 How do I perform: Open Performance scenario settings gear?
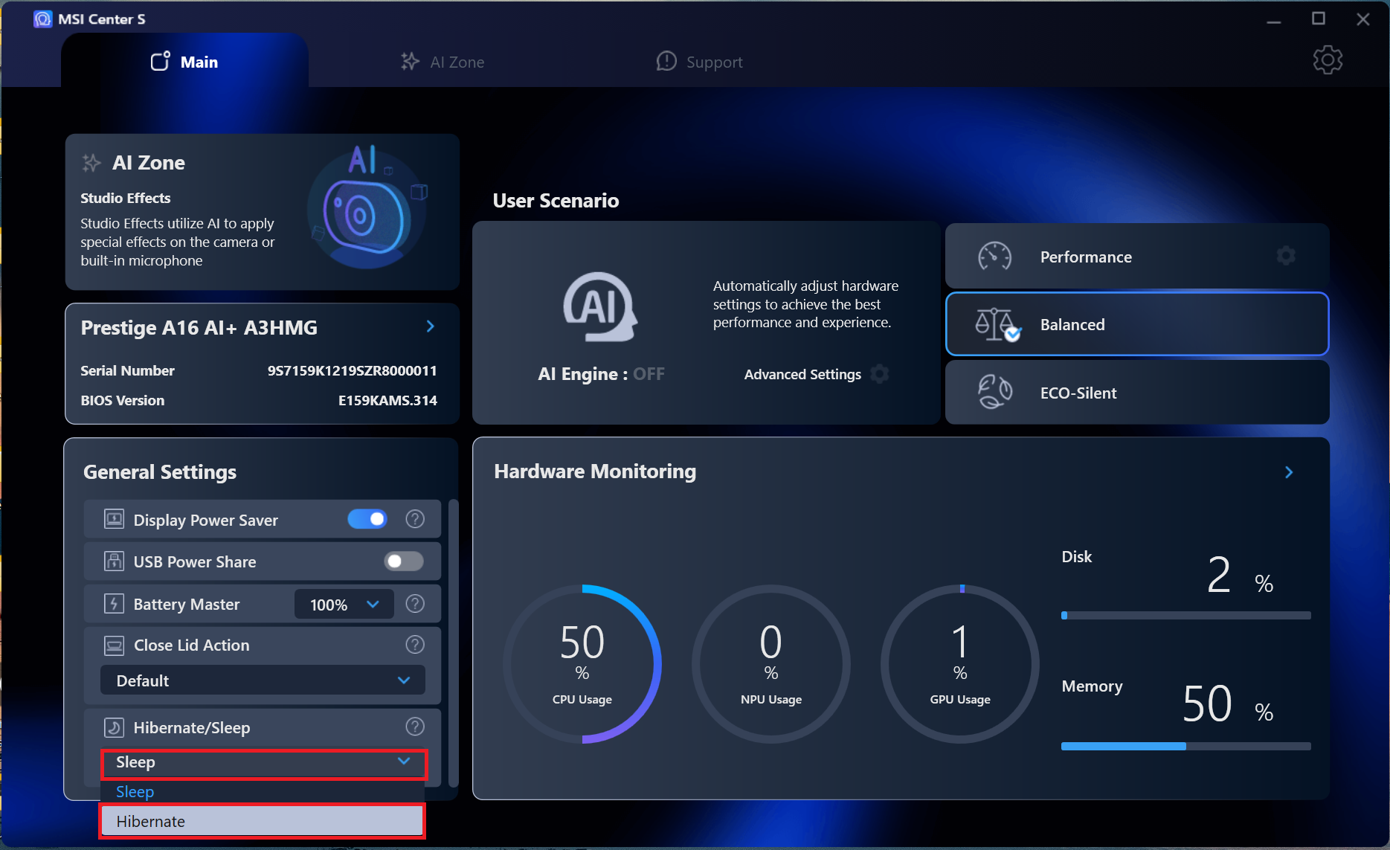coord(1286,256)
